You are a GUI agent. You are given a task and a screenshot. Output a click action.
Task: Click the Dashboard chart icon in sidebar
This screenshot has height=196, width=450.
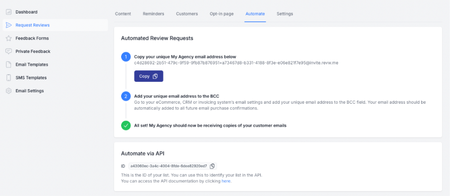[8, 12]
